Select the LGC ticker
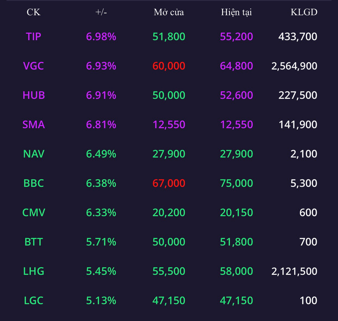Viewport: 338px width, 321px height. [34, 301]
